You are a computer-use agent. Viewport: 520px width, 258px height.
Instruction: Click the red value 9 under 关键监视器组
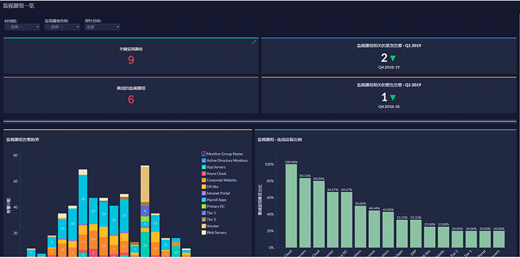(131, 60)
